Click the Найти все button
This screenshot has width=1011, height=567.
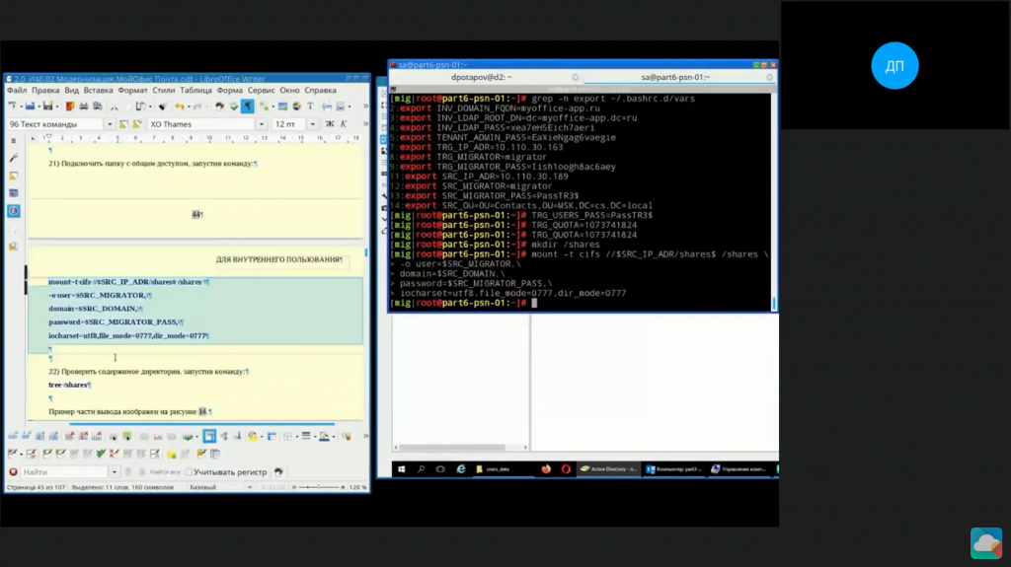pos(165,472)
